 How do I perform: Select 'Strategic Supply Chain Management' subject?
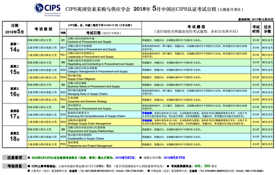[x=90, y=124]
